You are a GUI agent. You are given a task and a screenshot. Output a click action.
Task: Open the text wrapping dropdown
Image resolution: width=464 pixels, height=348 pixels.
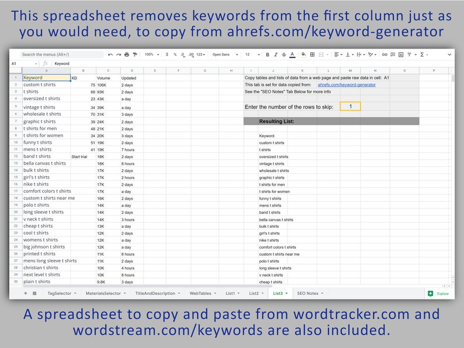coord(361,54)
